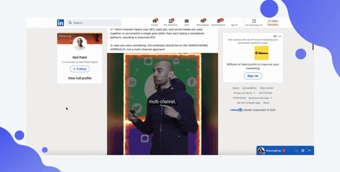Screen dimensions: 340x172
Task: Click Get the LinkedIn app link
Action: coord(248,103)
